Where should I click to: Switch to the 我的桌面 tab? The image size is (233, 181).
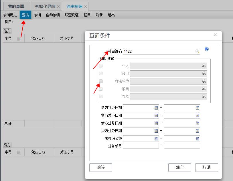click(x=16, y=5)
